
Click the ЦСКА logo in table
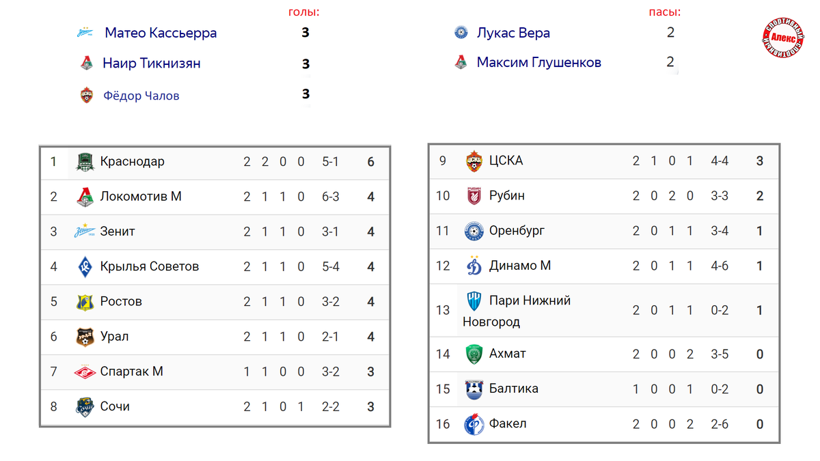click(474, 161)
